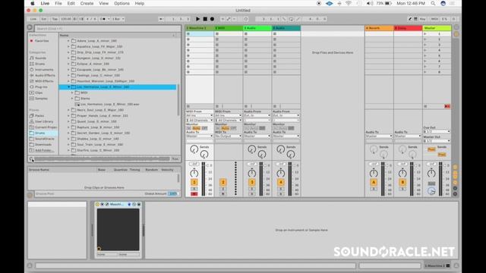The height and width of the screenshot is (273, 486).
Task: Open the MIDI Effects browser category
Action: (x=44, y=81)
